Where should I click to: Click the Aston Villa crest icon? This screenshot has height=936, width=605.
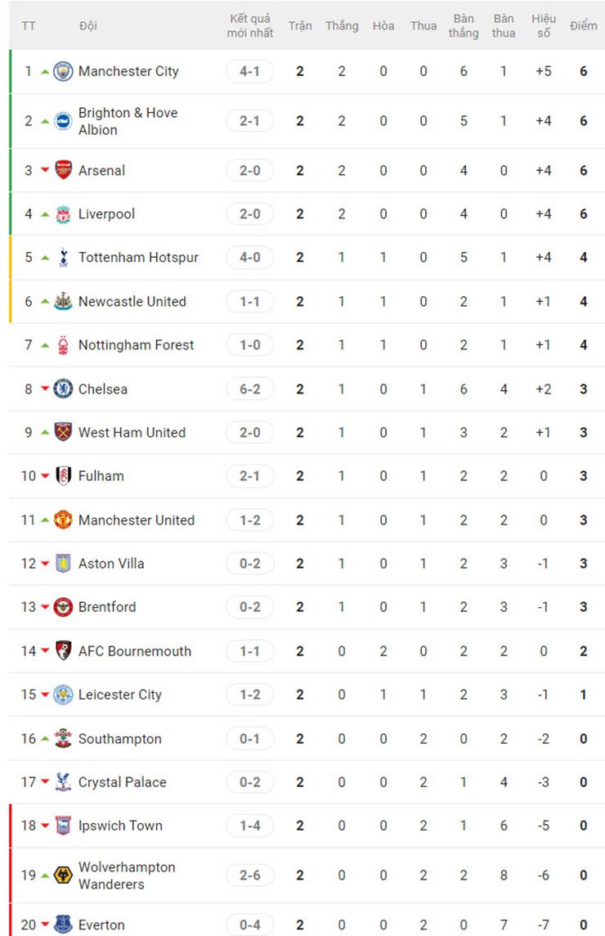tap(63, 564)
